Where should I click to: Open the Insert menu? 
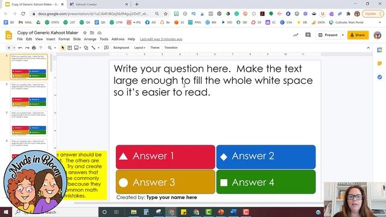[x=51, y=39]
